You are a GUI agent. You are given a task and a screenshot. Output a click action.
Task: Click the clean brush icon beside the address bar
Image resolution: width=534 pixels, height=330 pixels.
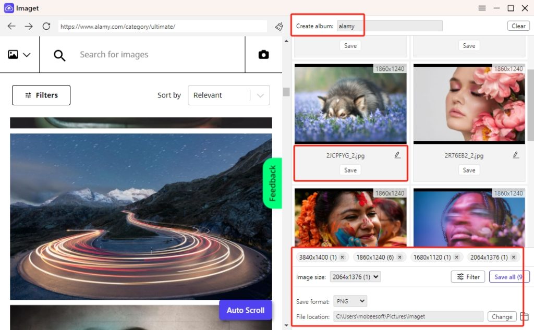point(278,26)
